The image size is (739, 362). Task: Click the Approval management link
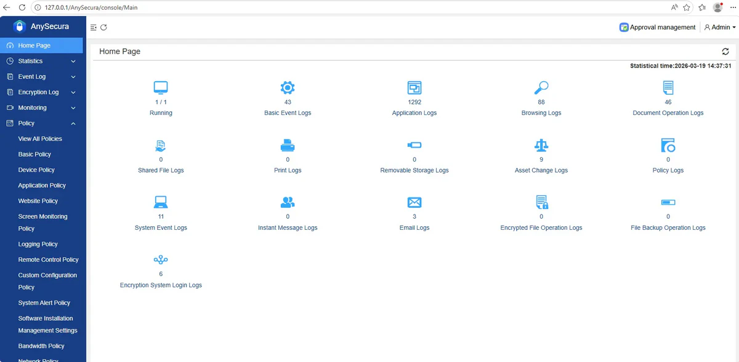pyautogui.click(x=663, y=27)
